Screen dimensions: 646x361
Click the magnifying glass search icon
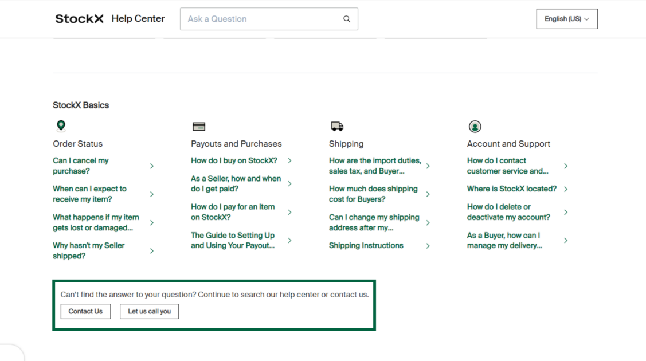pos(347,19)
